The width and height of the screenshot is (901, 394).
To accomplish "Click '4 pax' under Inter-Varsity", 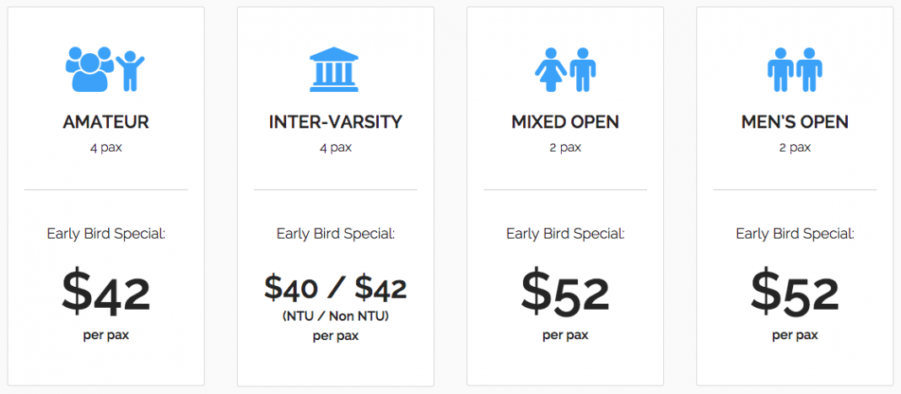I will pyautogui.click(x=336, y=148).
